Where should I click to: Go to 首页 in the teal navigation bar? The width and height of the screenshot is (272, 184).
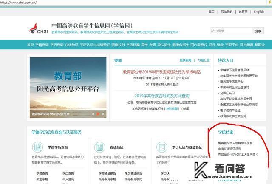coord(30,45)
